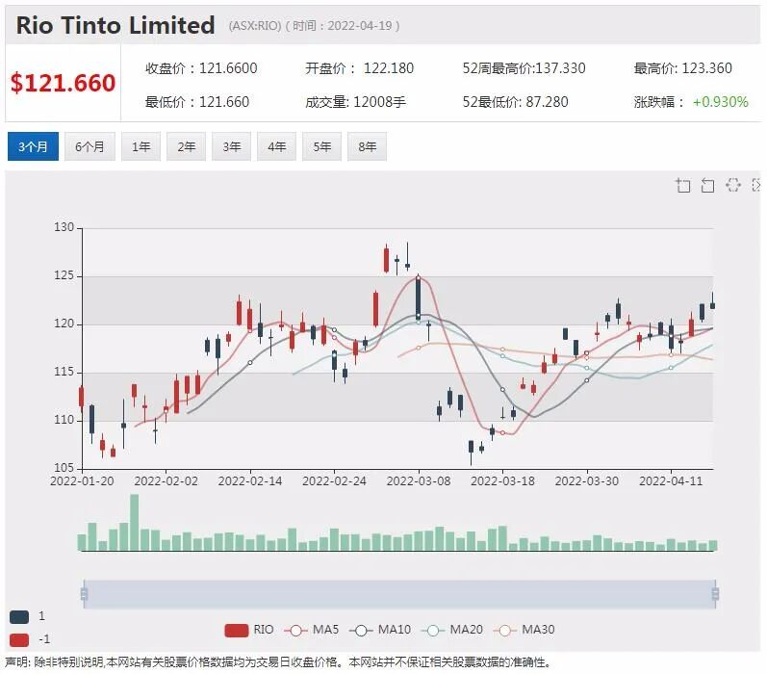The image size is (767, 674).
Task: Click the middle of the data zoom bar
Action: (x=399, y=594)
